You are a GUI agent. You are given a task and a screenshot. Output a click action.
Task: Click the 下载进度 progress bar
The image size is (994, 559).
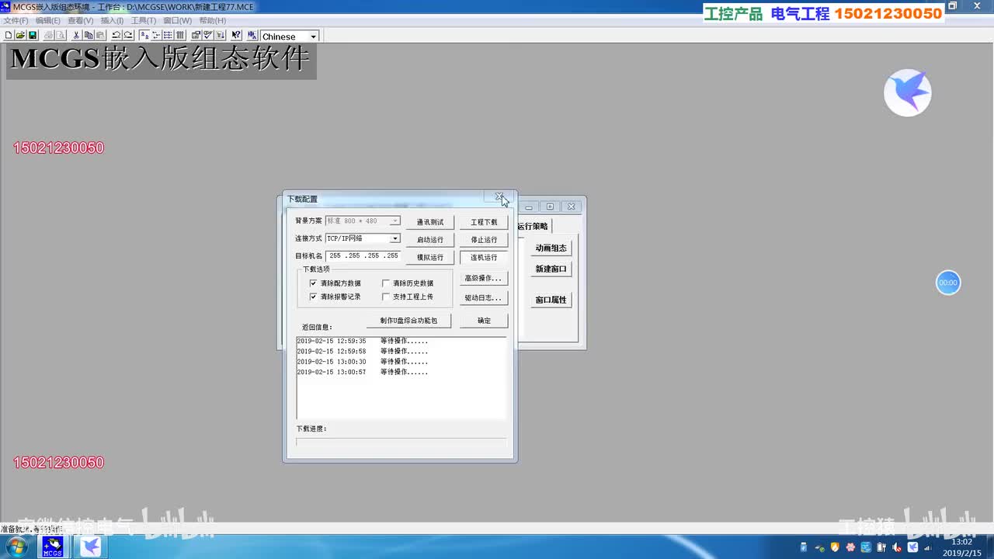pyautogui.click(x=401, y=442)
